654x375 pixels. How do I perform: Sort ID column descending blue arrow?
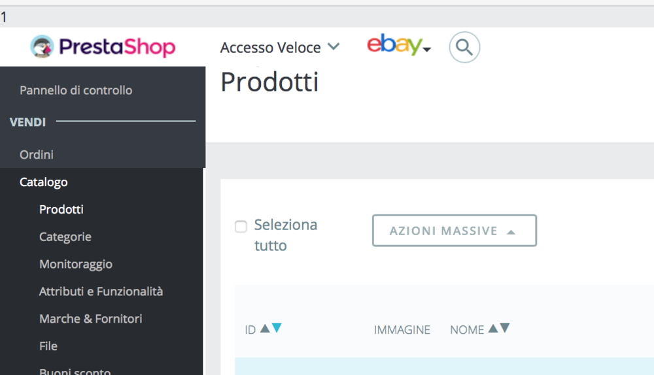277,329
